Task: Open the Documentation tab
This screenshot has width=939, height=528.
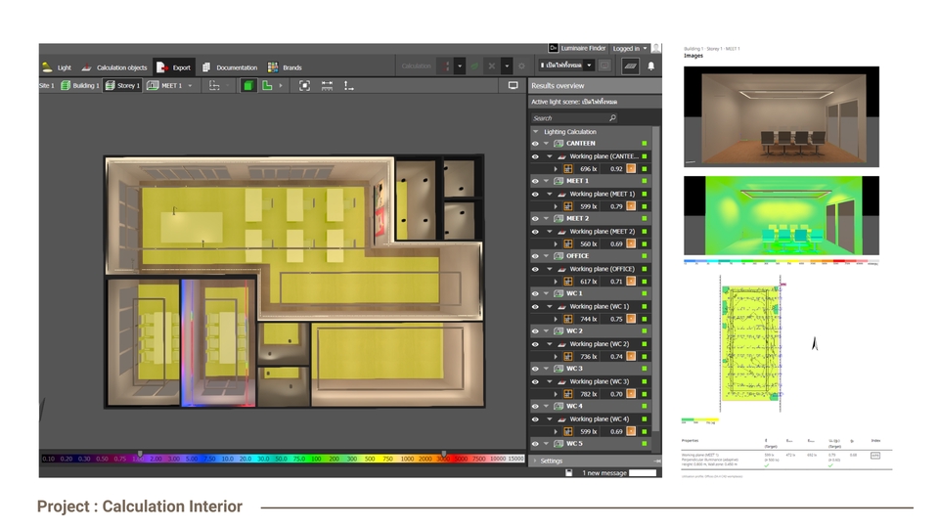Action: coord(230,67)
